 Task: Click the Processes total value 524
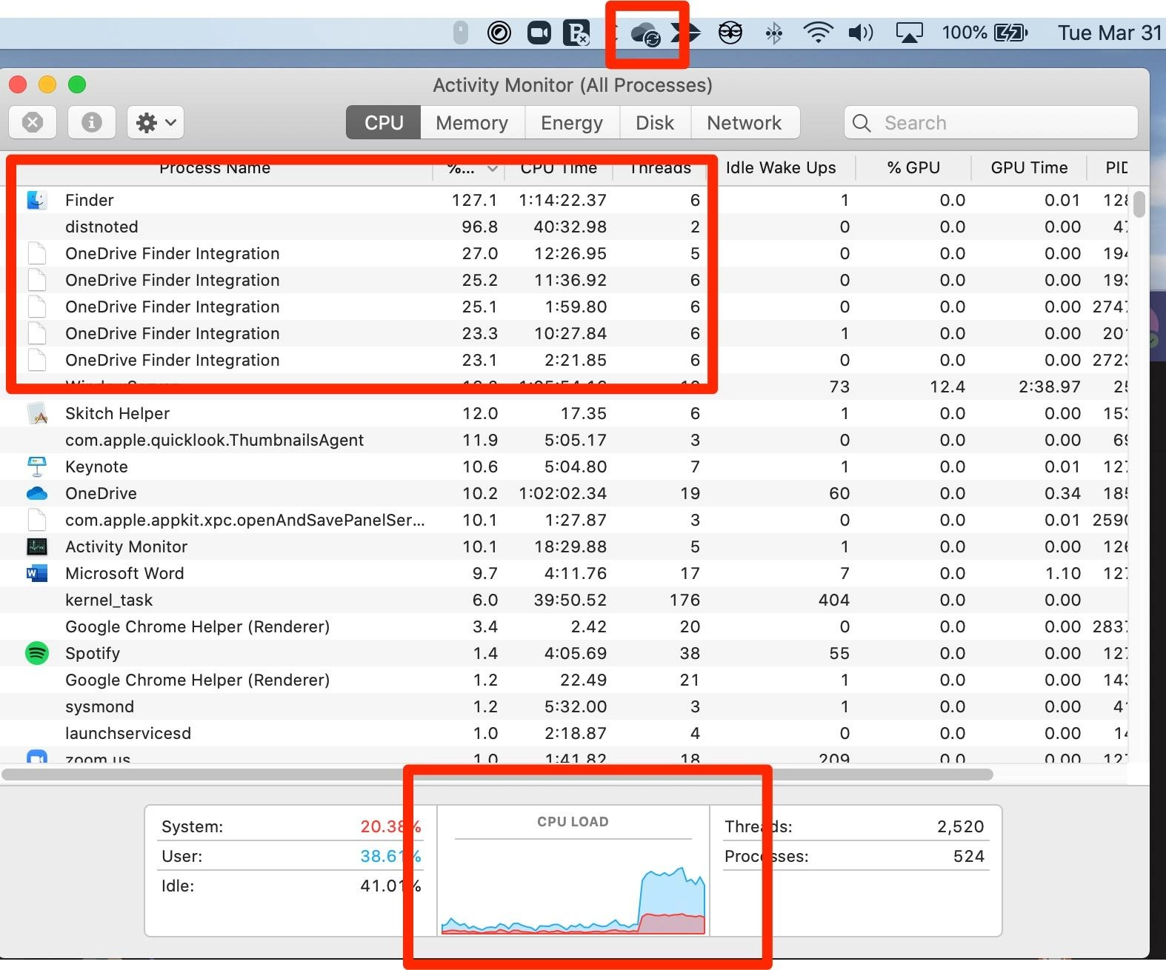point(969,856)
